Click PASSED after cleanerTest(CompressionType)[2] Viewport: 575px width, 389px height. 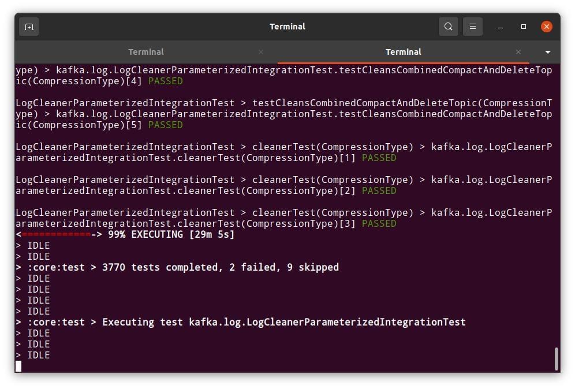pyautogui.click(x=379, y=190)
